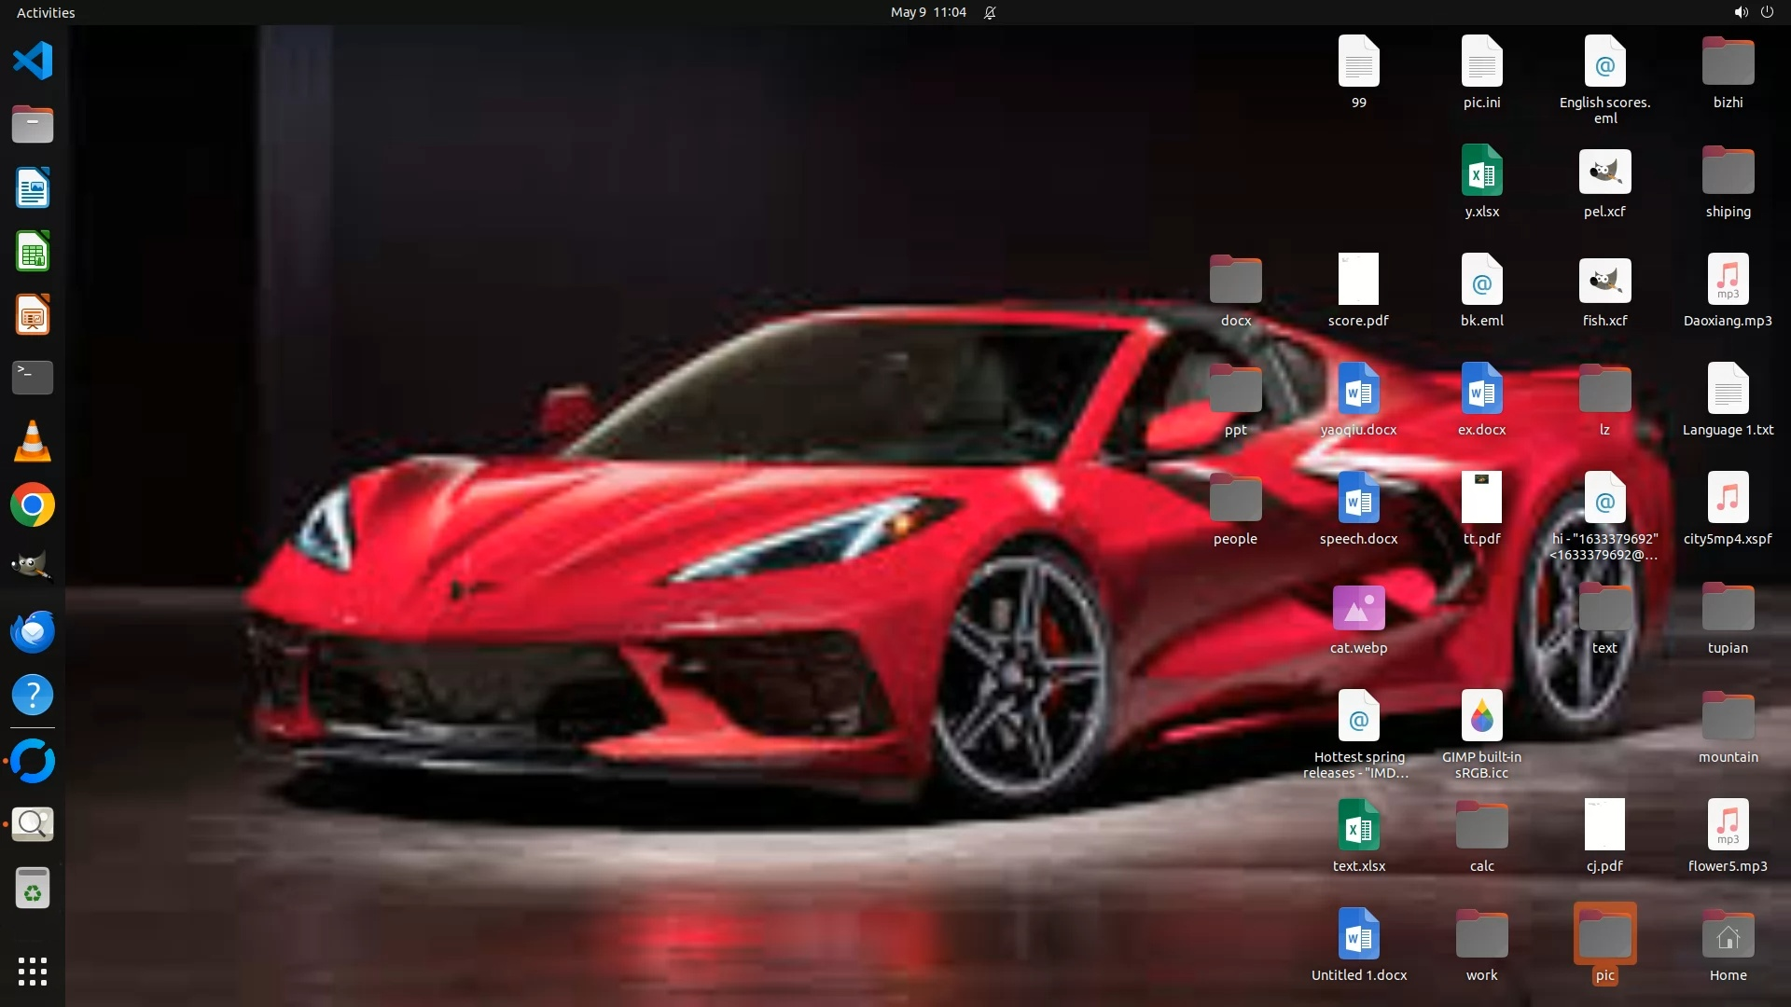Select the Home folder on the desktop
This screenshot has height=1007, width=1791.
tap(1728, 936)
